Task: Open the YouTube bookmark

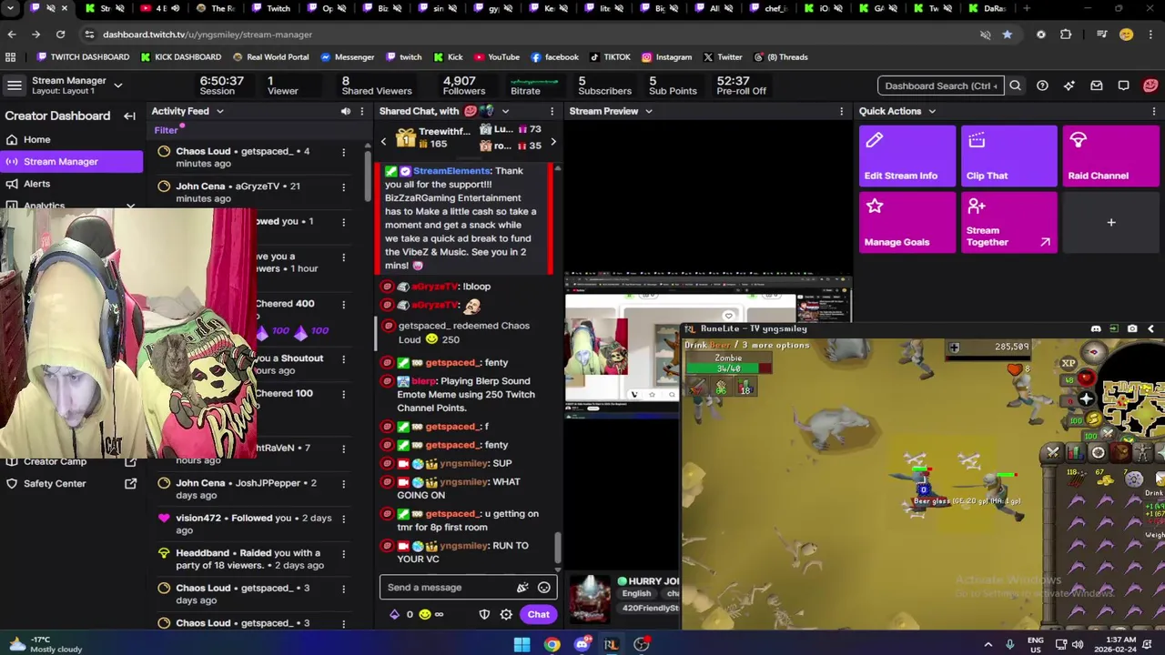Action: pos(495,56)
